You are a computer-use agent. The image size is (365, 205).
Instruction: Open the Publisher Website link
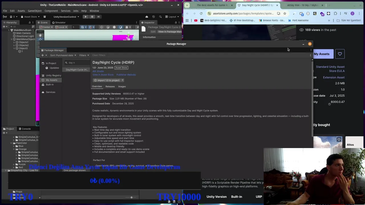126,75
